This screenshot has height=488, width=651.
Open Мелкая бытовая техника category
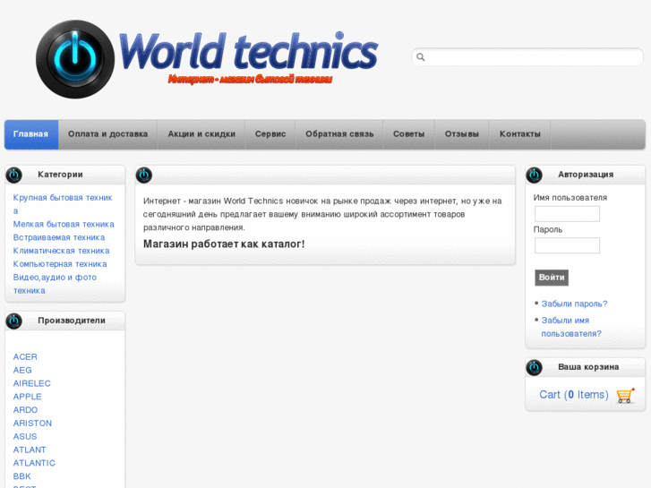tap(64, 224)
